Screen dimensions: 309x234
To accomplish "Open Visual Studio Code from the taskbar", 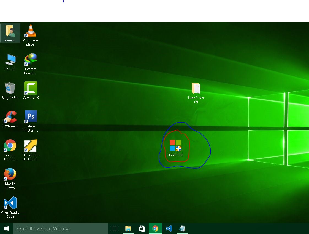I will click(169, 228).
